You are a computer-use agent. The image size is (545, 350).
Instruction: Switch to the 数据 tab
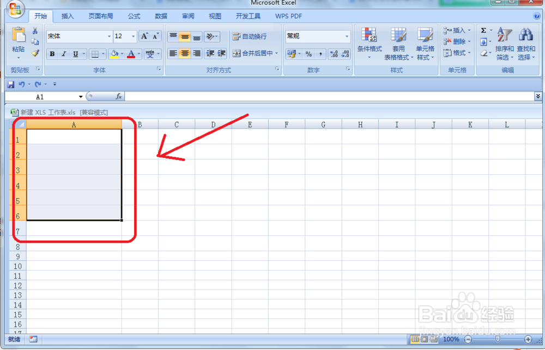pos(161,16)
